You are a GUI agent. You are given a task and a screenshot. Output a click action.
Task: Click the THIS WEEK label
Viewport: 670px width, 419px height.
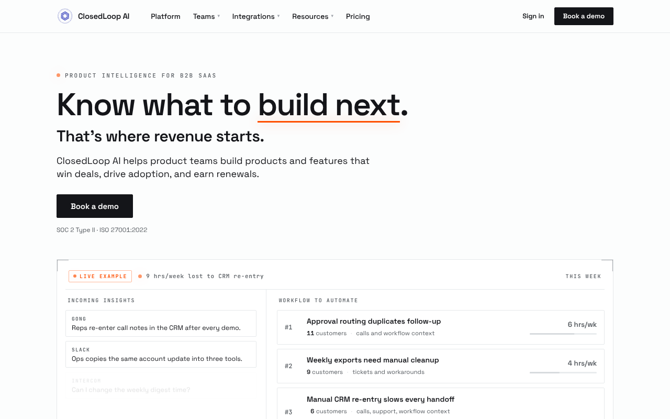coord(583,276)
